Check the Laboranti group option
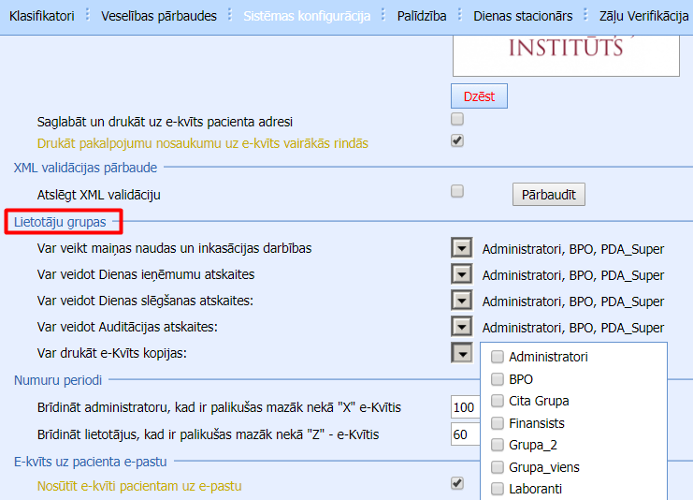Screen dimensions: 693x500 498,489
